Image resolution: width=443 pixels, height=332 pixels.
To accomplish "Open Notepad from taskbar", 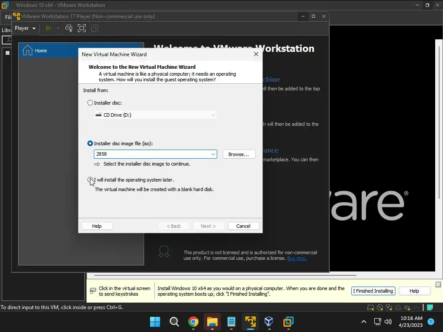I will 231,322.
